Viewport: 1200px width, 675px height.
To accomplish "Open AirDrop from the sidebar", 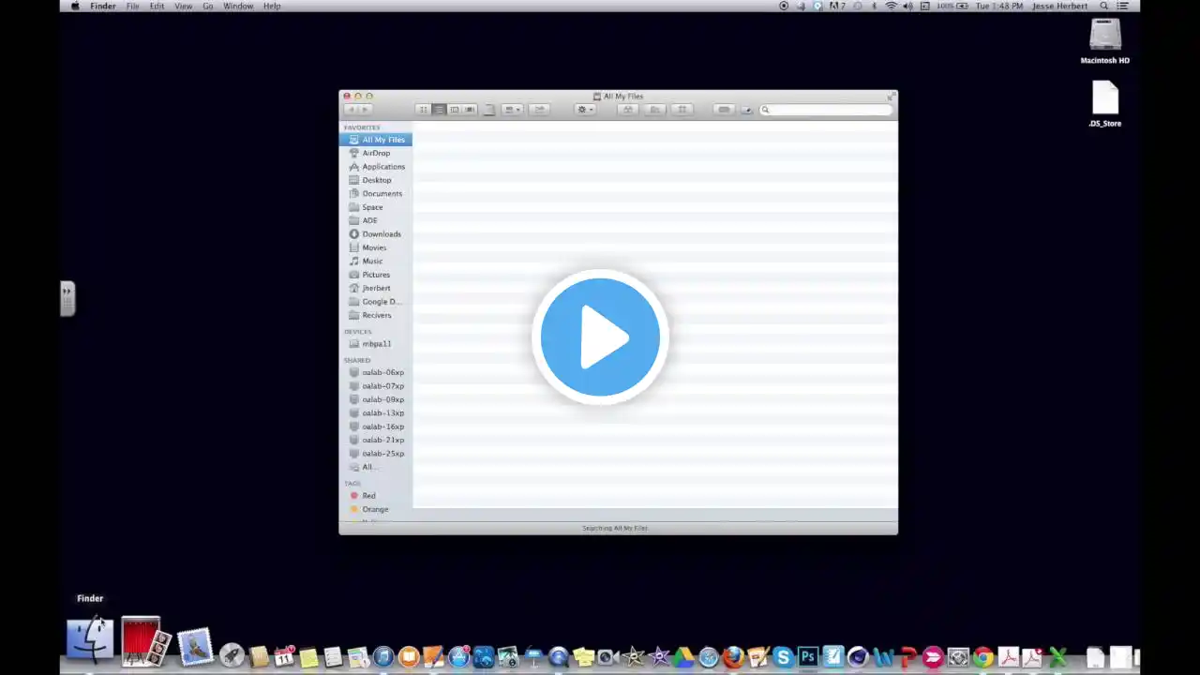I will 376,153.
